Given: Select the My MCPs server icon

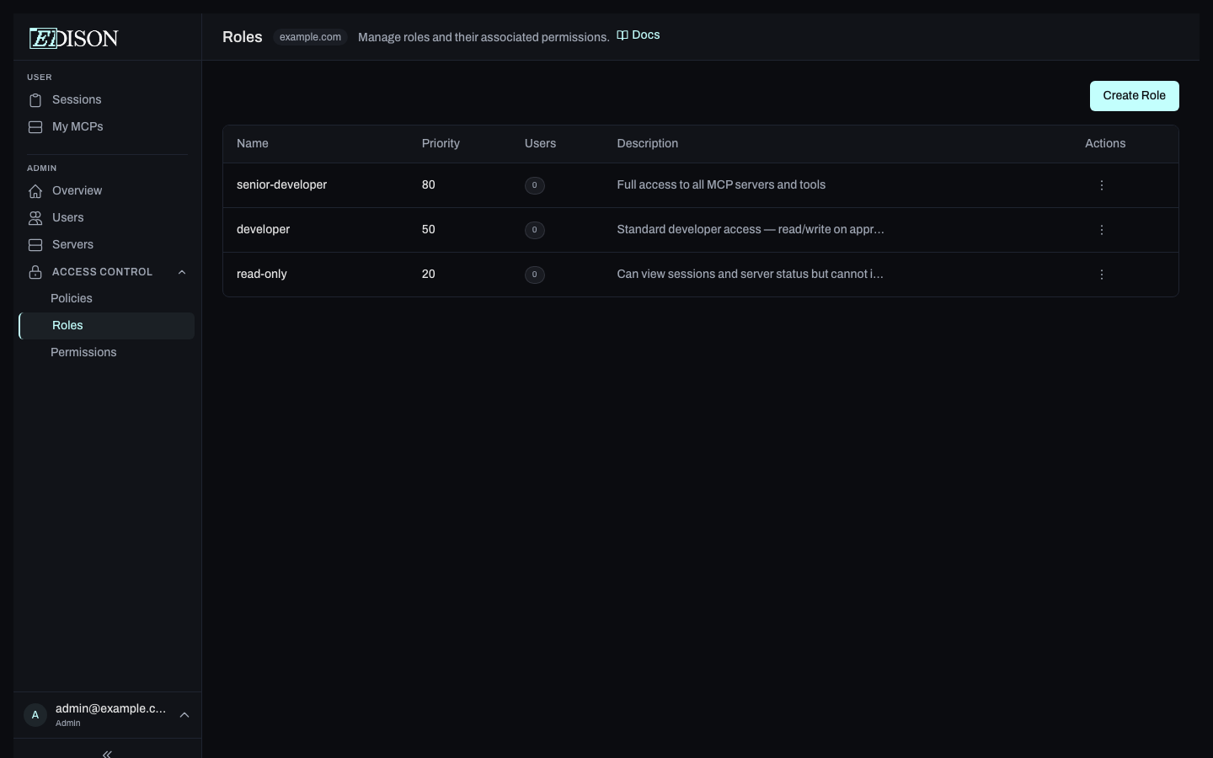Looking at the screenshot, I should coord(35,127).
